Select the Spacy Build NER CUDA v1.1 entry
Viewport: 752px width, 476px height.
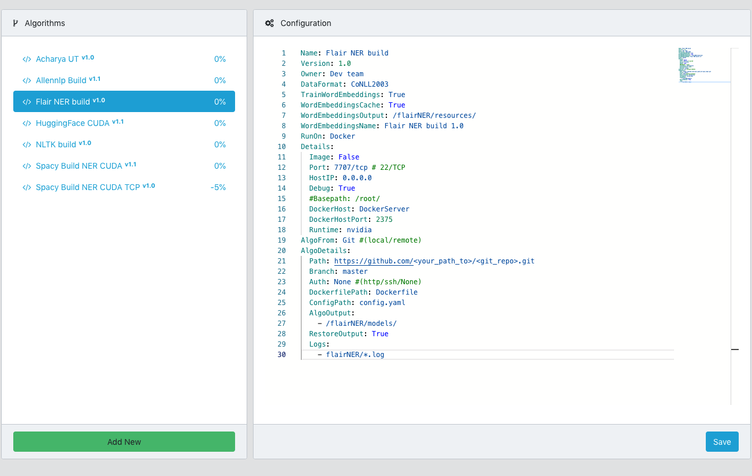(79, 166)
